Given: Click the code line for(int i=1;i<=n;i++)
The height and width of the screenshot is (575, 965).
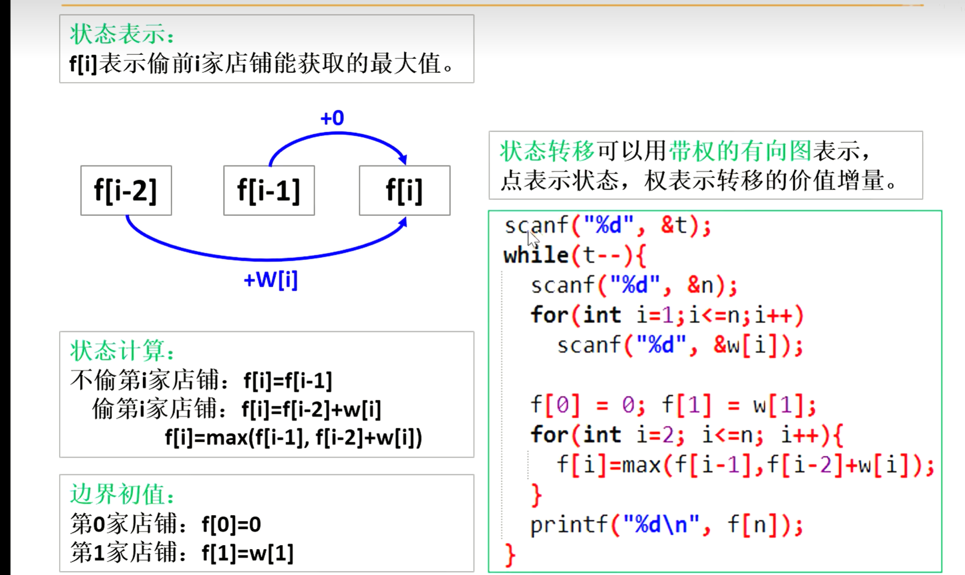Looking at the screenshot, I should 667,315.
